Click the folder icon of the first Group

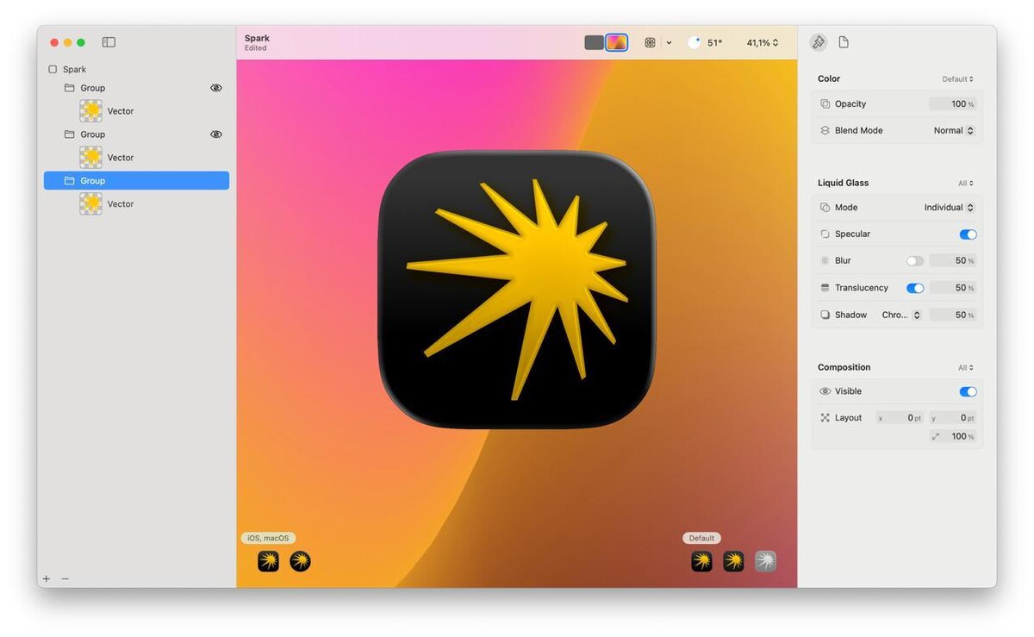(x=70, y=88)
